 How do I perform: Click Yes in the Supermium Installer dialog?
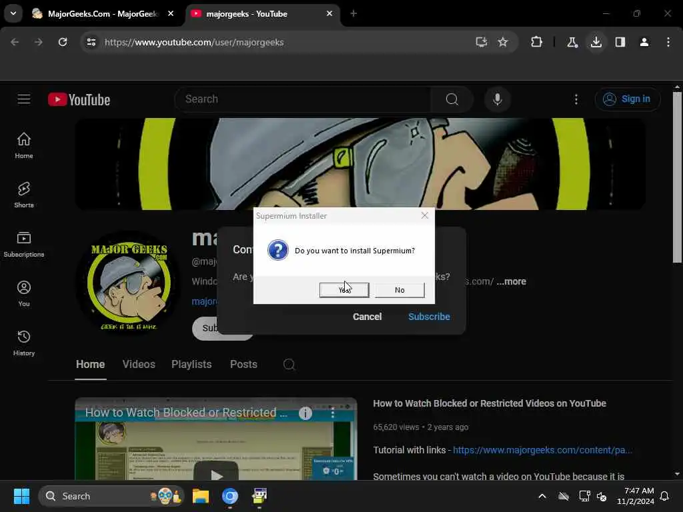344,290
